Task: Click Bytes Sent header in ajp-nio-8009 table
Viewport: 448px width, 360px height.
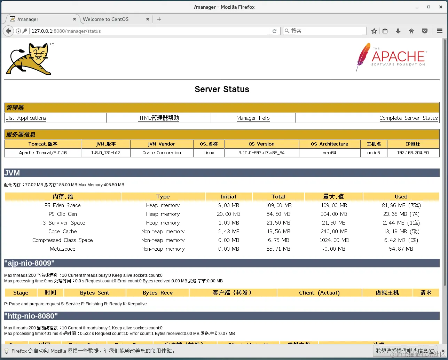Action: [x=95, y=293]
